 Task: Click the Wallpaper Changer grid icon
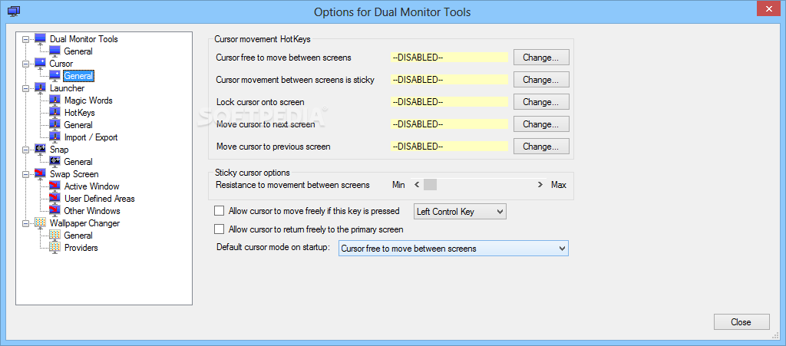pos(40,222)
